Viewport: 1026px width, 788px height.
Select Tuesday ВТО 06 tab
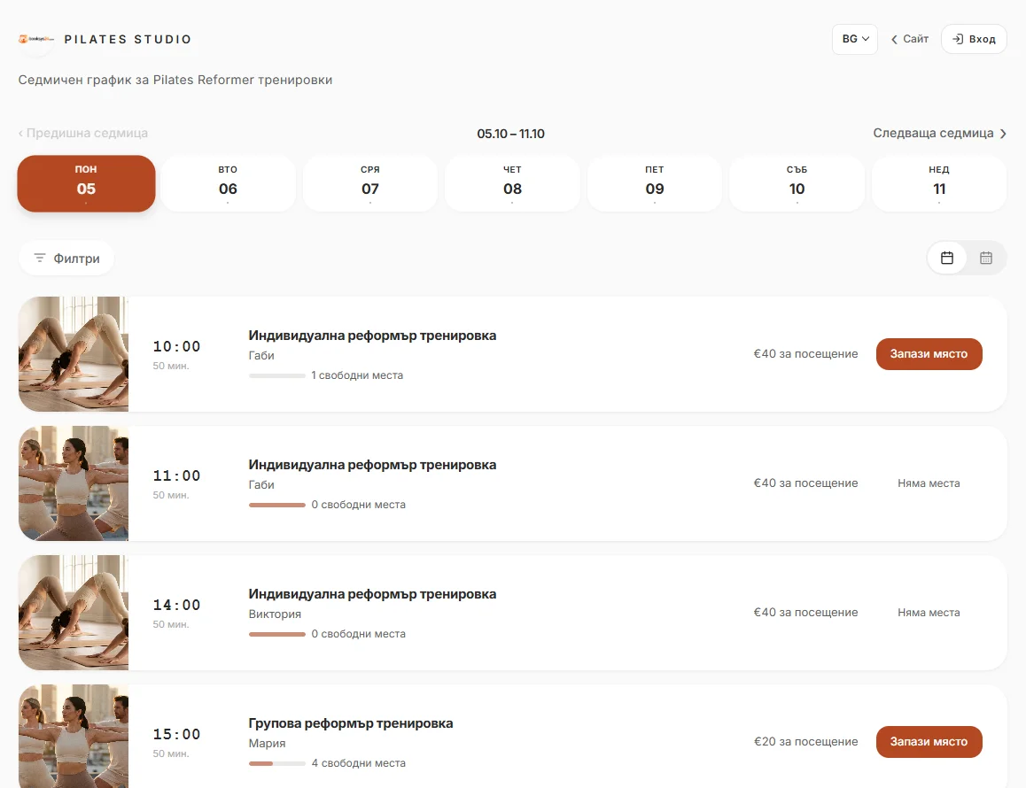[x=228, y=184]
